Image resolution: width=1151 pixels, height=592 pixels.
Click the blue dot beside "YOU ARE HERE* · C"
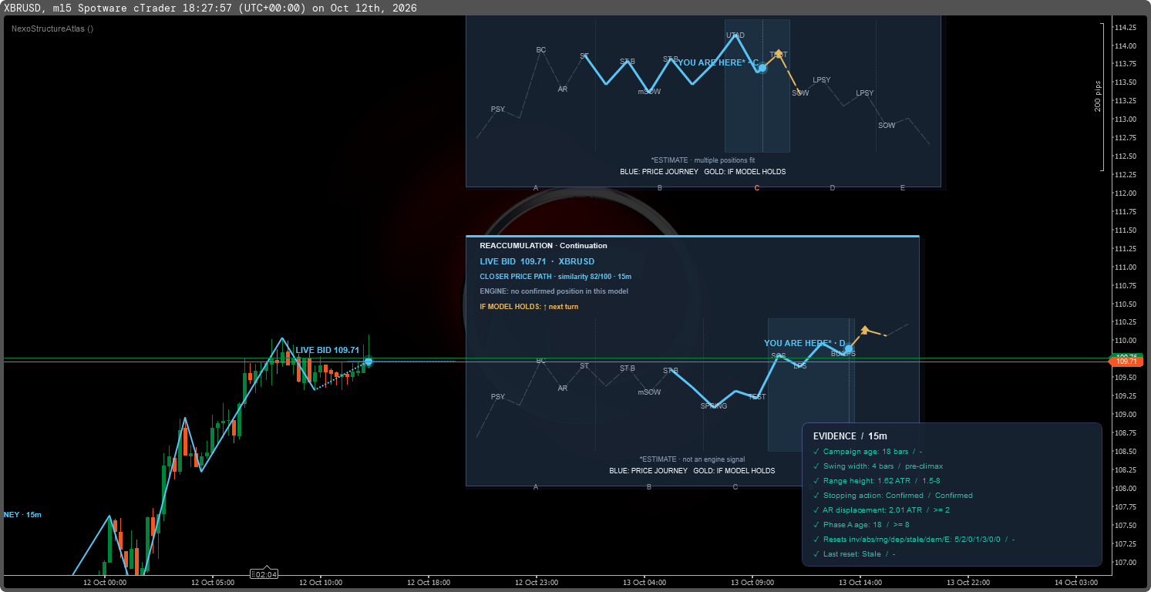click(762, 68)
